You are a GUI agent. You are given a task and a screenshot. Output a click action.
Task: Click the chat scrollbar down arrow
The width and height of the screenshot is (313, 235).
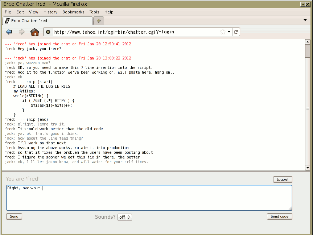tap(308, 168)
